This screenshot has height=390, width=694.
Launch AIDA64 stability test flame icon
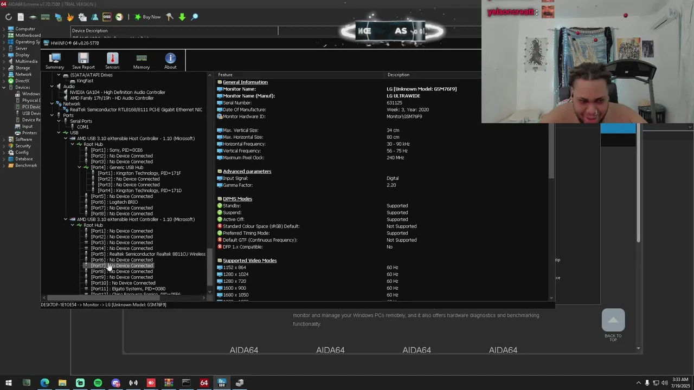click(70, 17)
